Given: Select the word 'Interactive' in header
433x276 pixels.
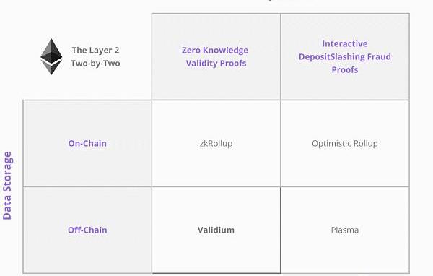Looking at the screenshot, I should click(345, 43).
